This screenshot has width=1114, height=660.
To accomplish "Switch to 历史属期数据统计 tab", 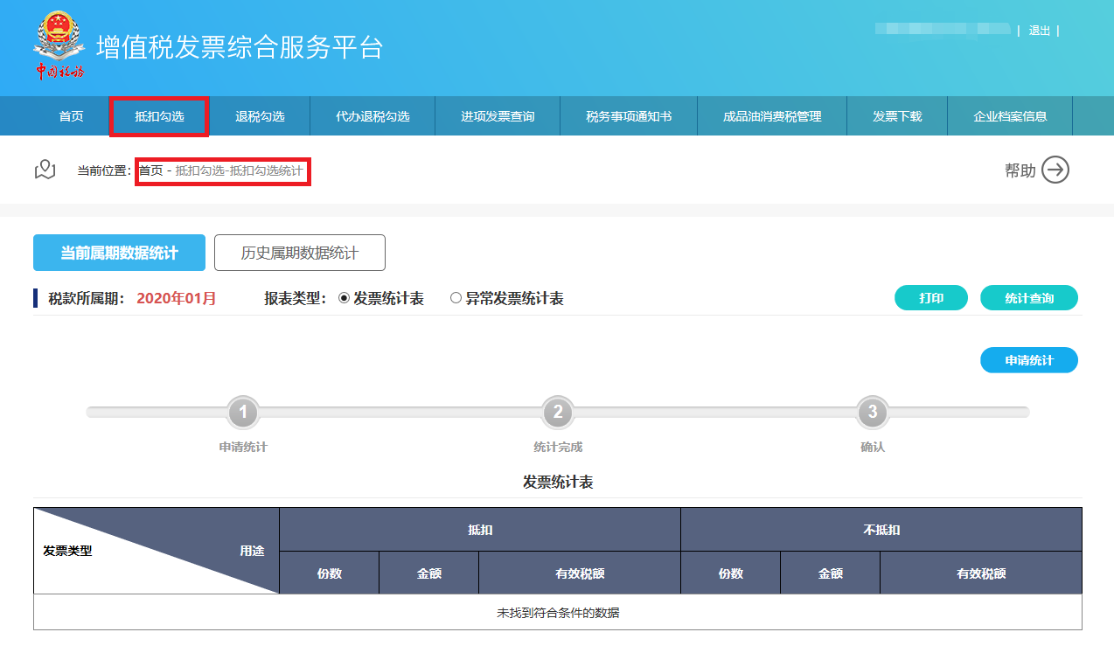I will pos(299,253).
